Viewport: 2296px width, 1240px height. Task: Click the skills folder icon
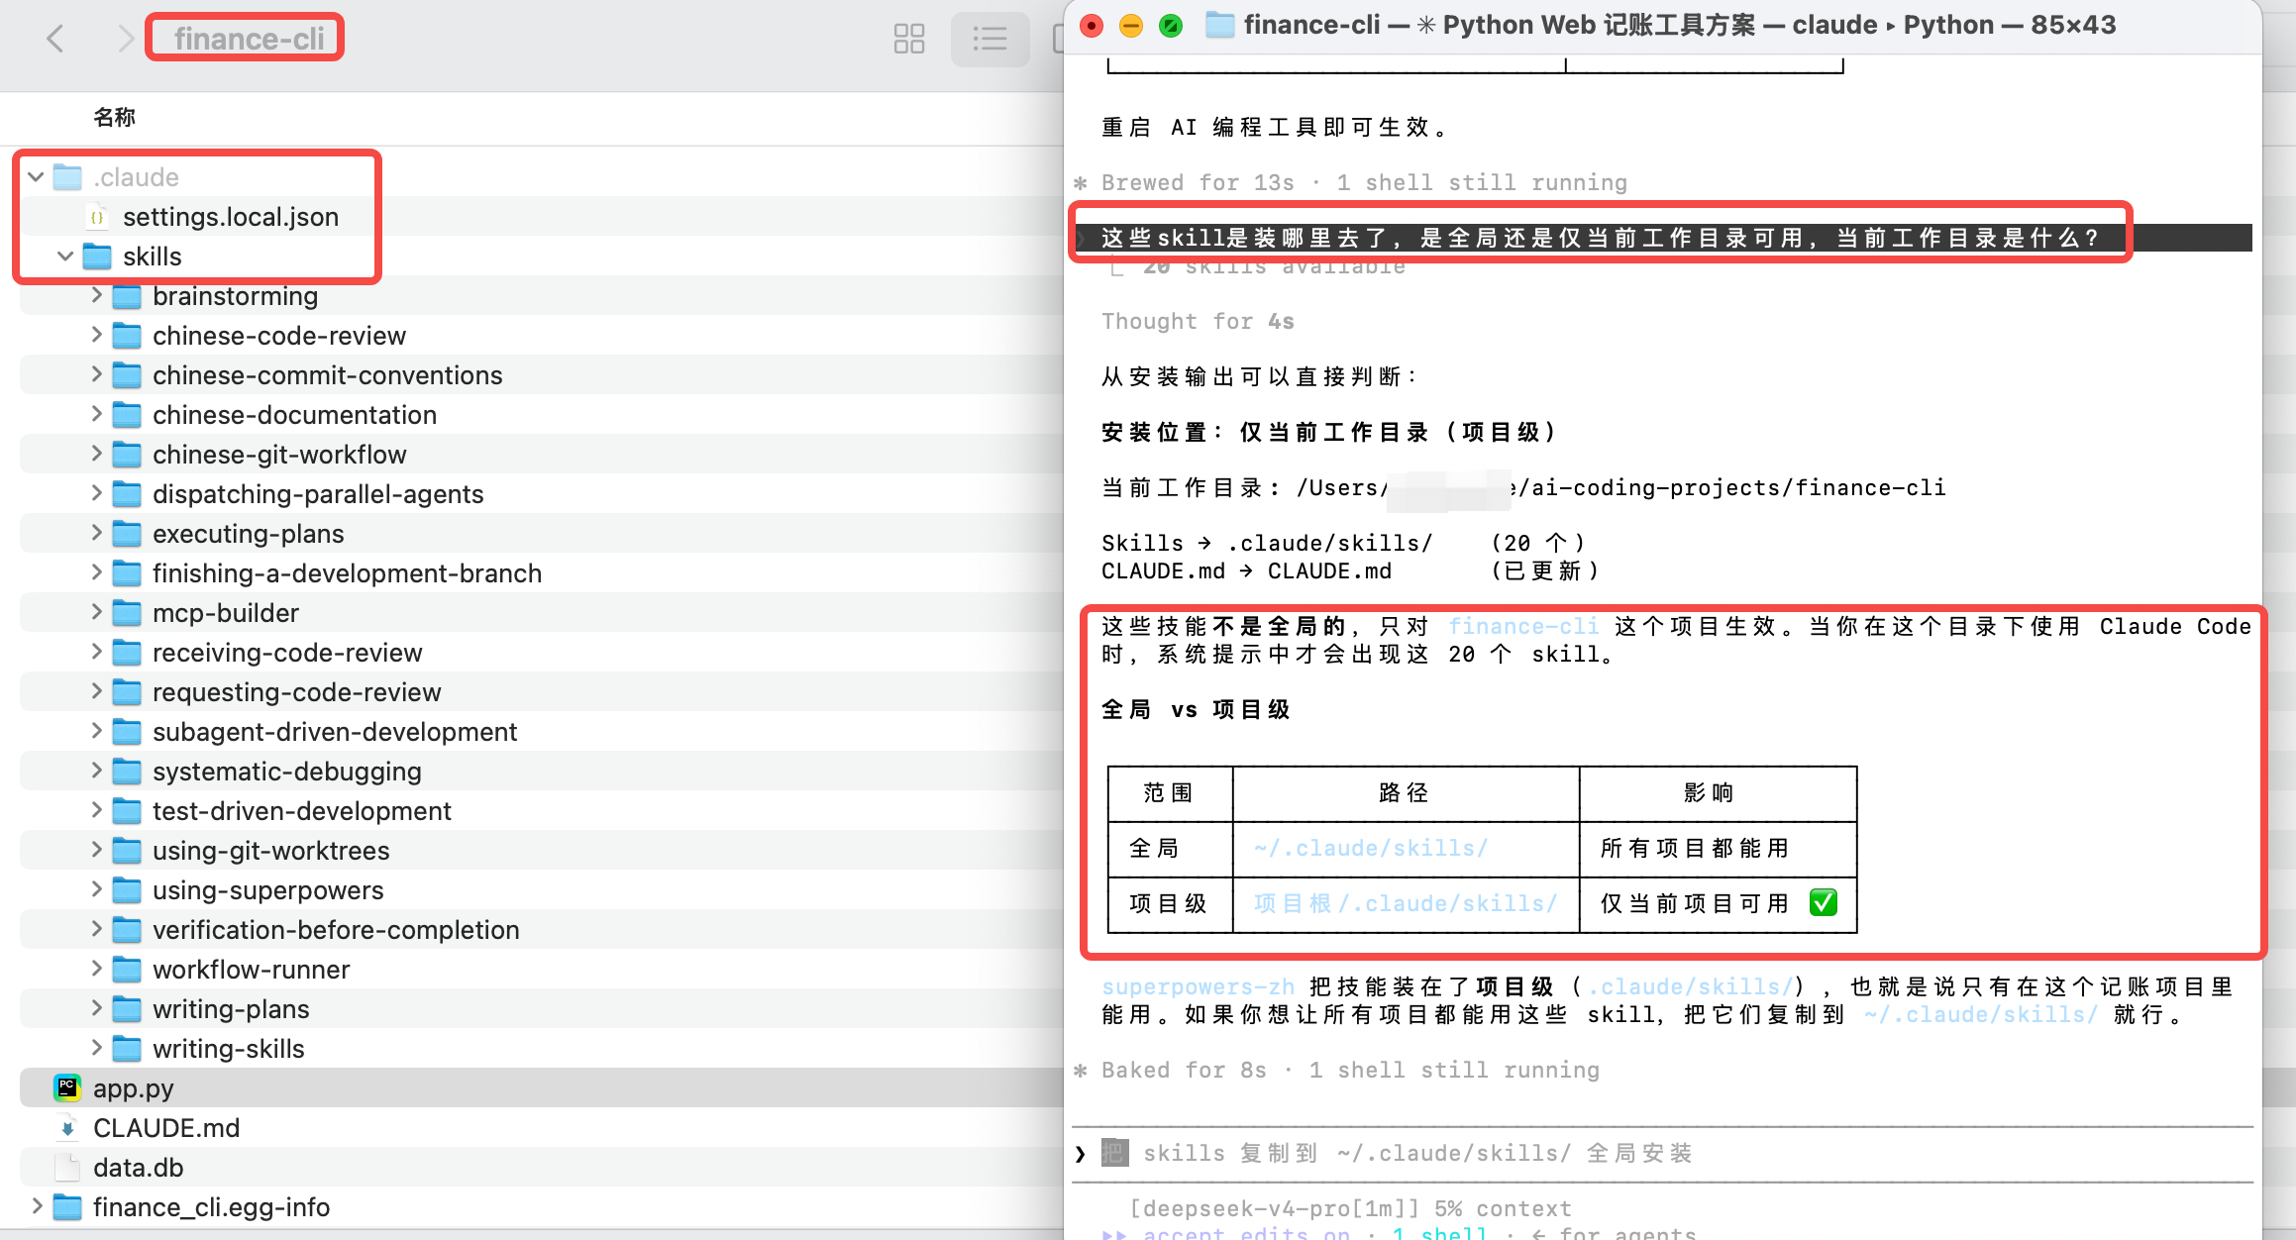click(x=97, y=257)
